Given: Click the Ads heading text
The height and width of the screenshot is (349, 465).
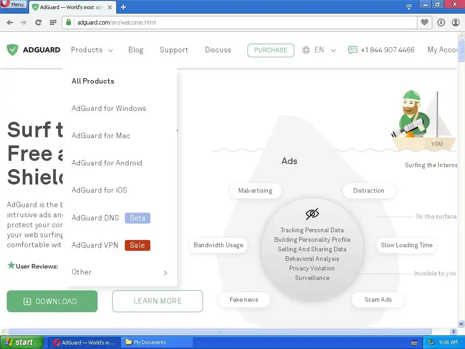Looking at the screenshot, I should pos(289,161).
